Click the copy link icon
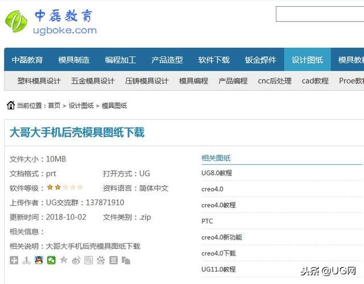This screenshot has height=284, width=364. [x=126, y=260]
